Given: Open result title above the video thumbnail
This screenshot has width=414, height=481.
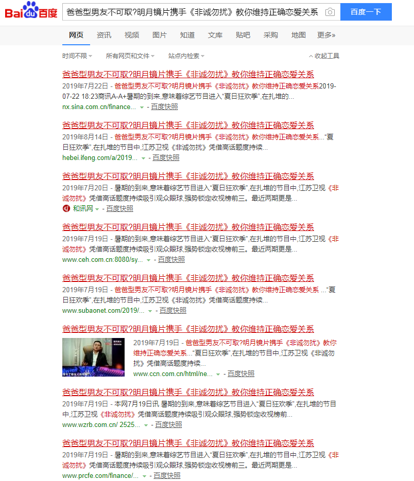Looking at the screenshot, I should [x=188, y=329].
